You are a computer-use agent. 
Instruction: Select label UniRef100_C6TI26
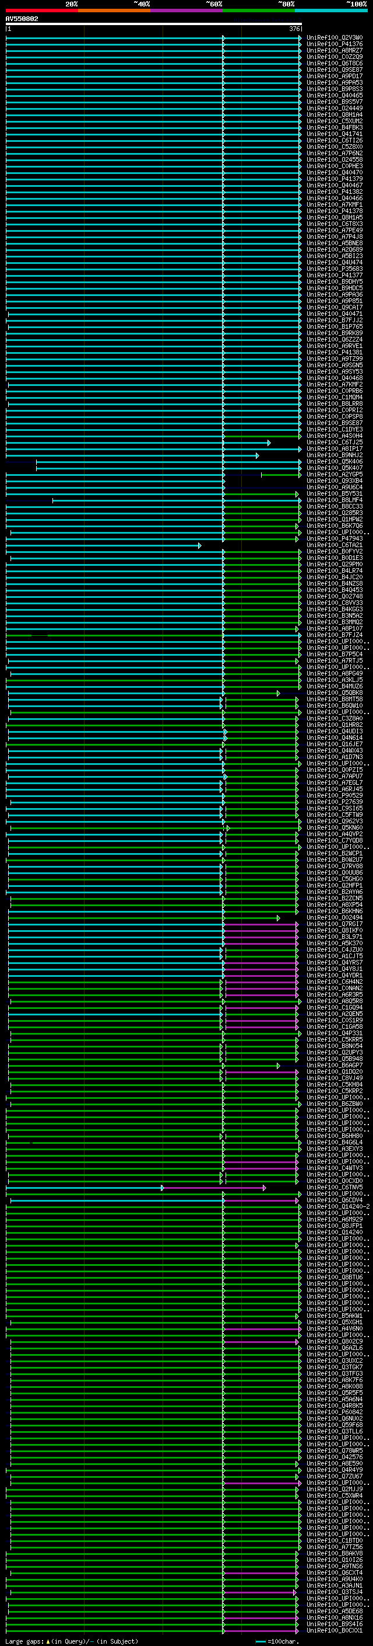click(335, 141)
